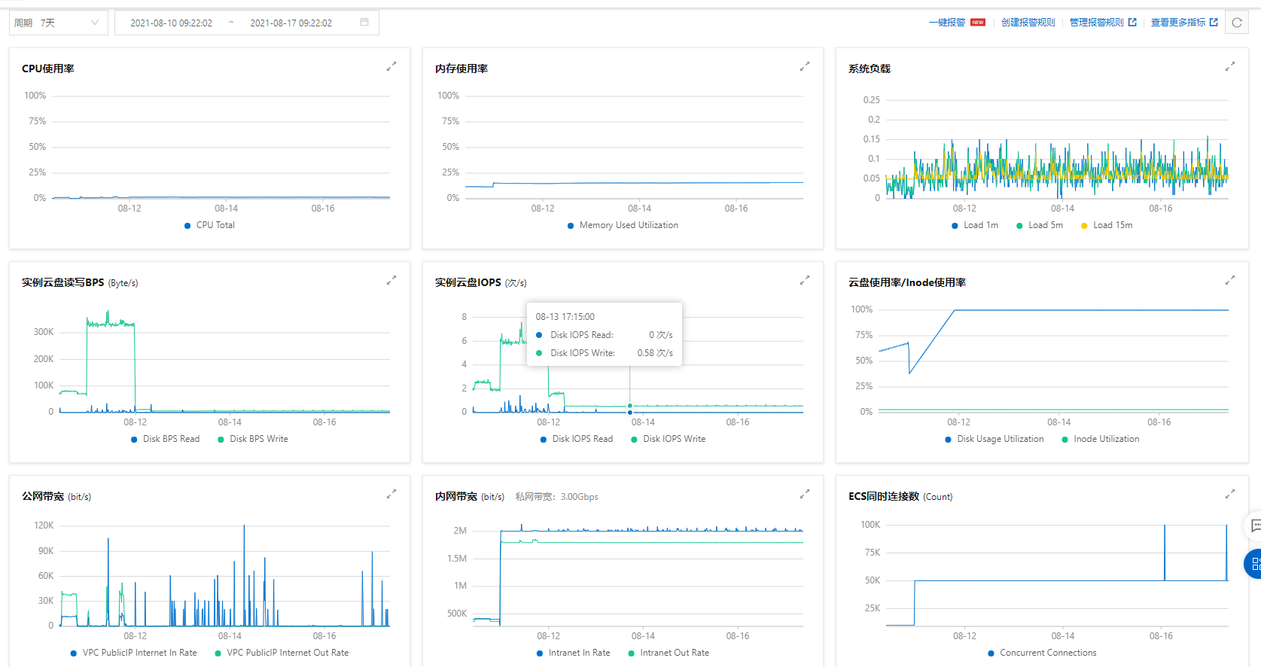1261x667 pixels.
Task: Select the 系统负载 panel title
Action: click(x=870, y=69)
